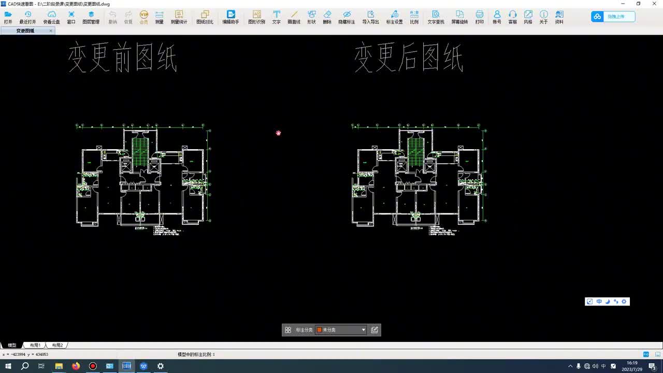This screenshot has height=373, width=663.
Task: Click the floating toolbar 中 language toggle
Action: pos(599,302)
